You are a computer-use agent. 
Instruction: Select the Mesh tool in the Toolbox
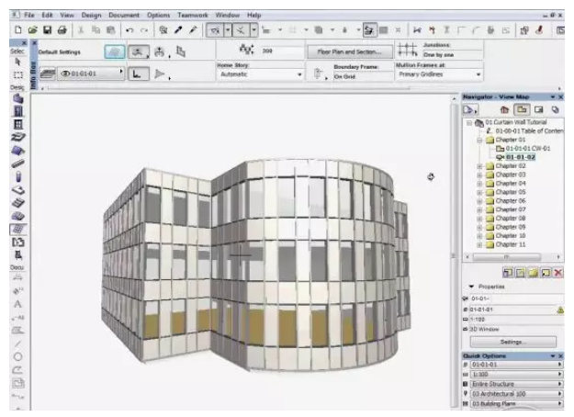click(18, 216)
